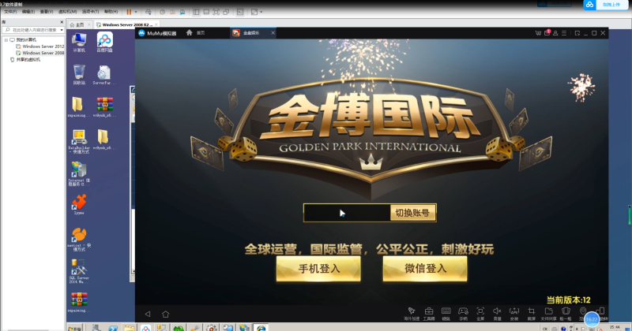Click the 切换账号 switch account button
This screenshot has height=331, width=632.
point(412,213)
